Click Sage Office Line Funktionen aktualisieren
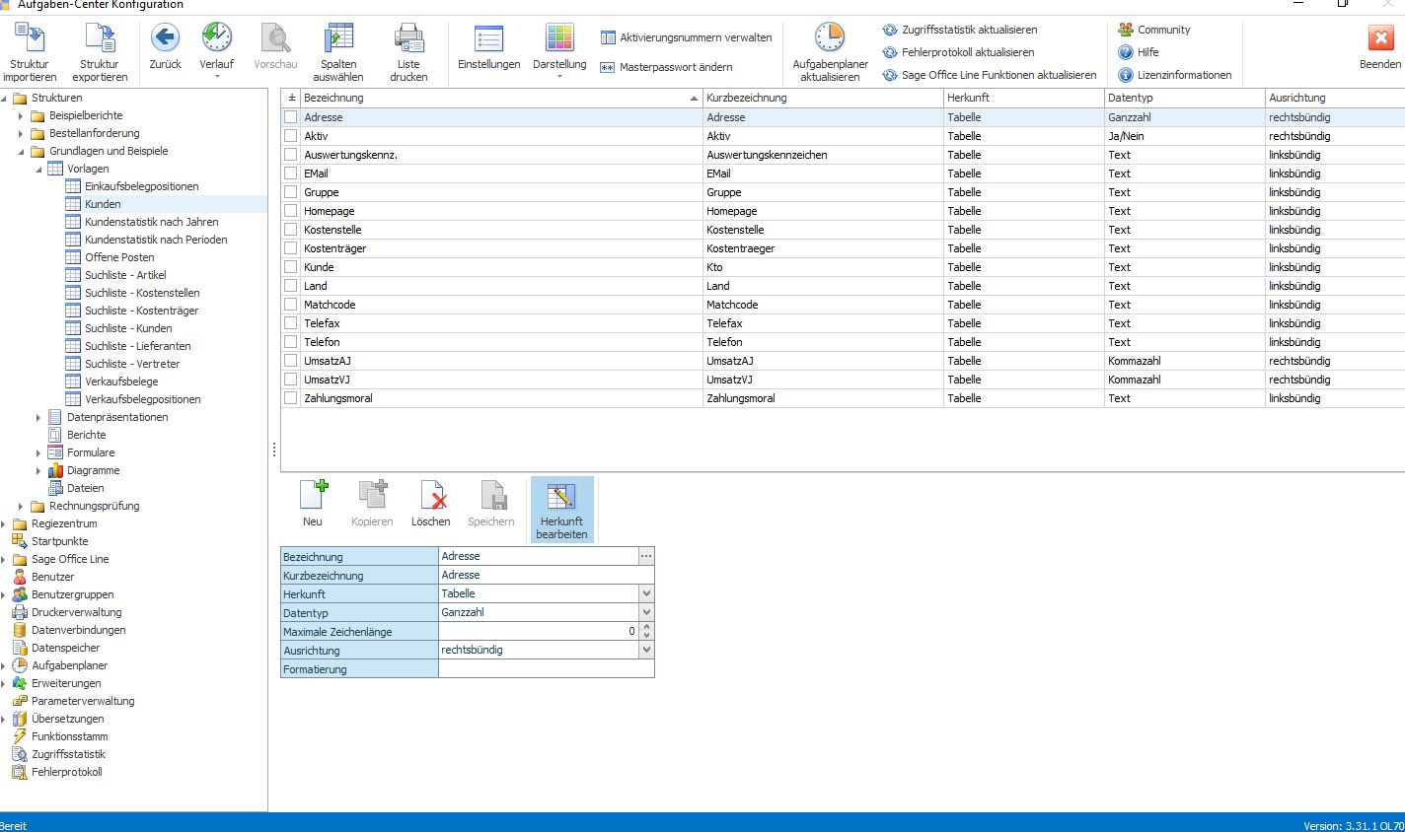Image resolution: width=1405 pixels, height=832 pixels. click(x=989, y=75)
